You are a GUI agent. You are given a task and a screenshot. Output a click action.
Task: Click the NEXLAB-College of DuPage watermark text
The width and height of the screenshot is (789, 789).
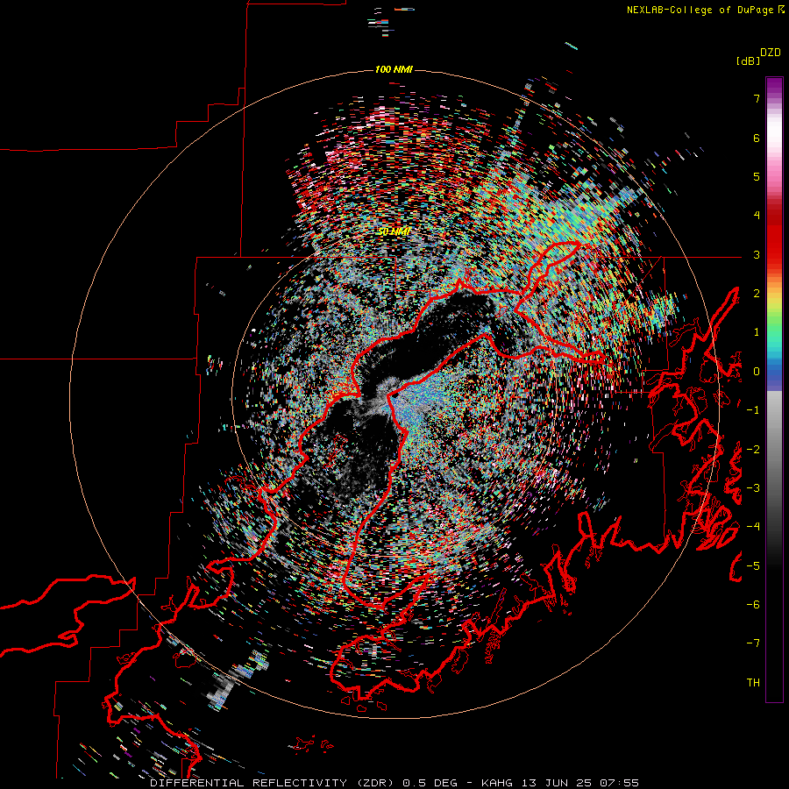pyautogui.click(x=700, y=10)
